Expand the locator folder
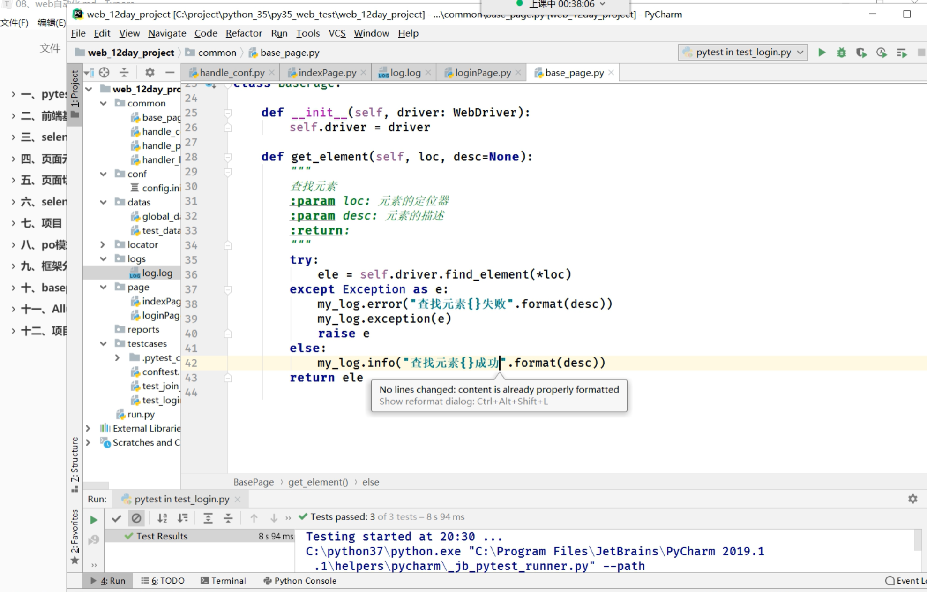 [103, 244]
